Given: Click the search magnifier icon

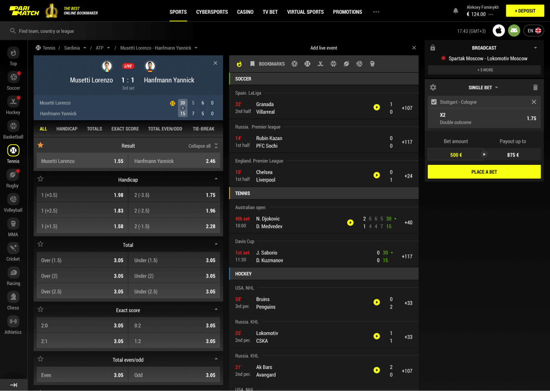Looking at the screenshot, I should click(x=13, y=31).
